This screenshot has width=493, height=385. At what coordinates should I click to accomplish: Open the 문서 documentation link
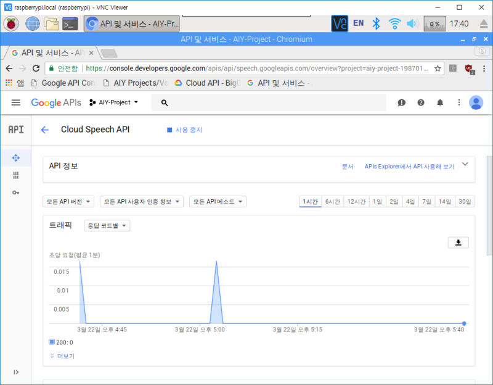(348, 167)
